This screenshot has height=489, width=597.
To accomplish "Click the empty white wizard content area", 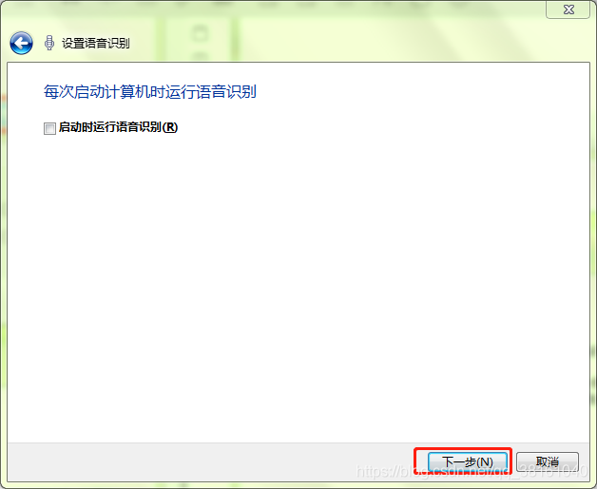I will click(x=298, y=289).
